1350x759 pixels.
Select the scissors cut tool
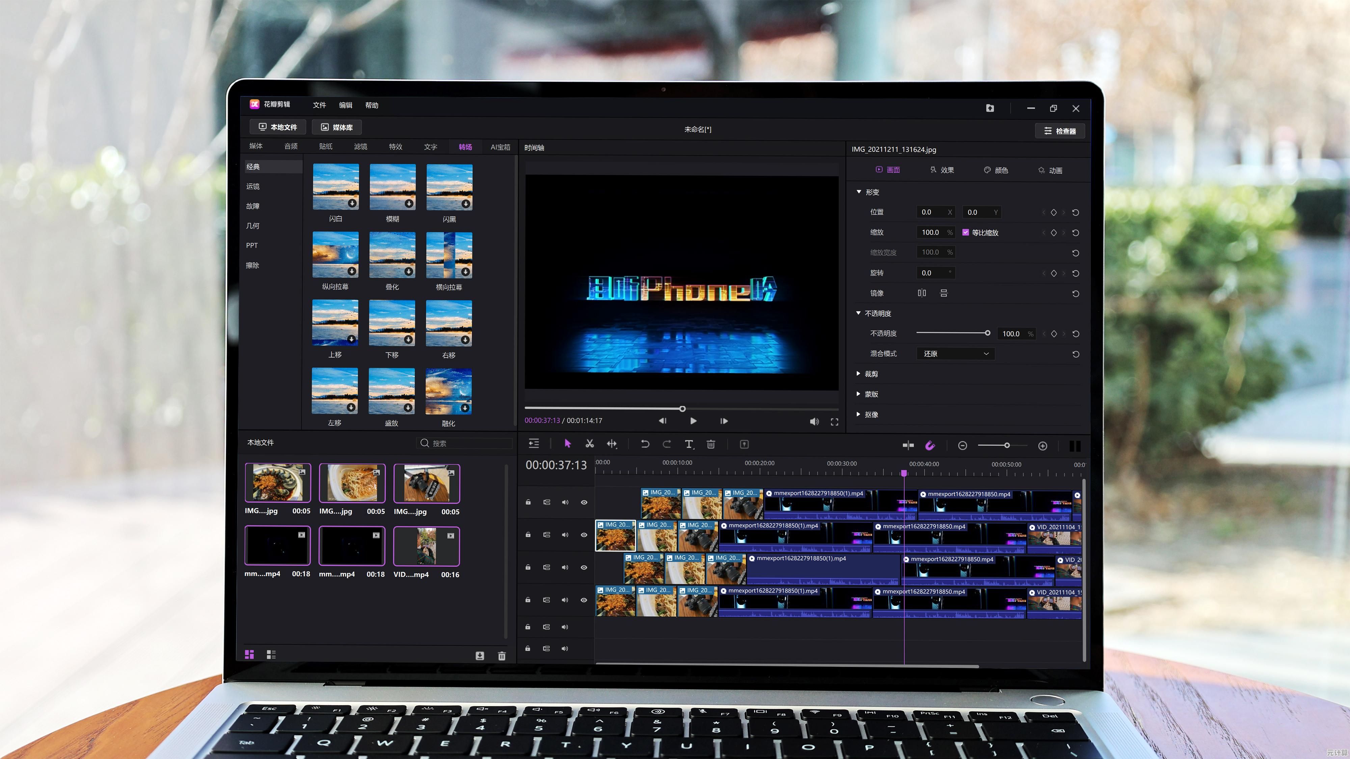tap(590, 444)
